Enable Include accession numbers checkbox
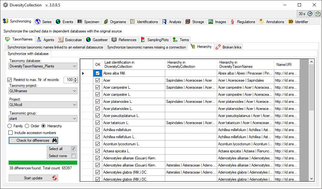This screenshot has width=322, height=189. (x=11, y=133)
